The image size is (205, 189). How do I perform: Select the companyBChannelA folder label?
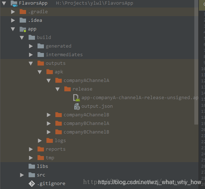click(86, 123)
